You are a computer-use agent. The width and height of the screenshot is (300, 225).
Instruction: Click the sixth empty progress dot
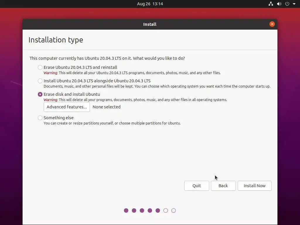pos(166,211)
